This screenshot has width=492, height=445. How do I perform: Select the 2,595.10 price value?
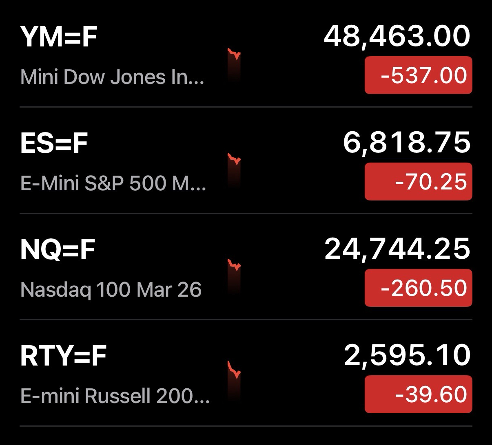(x=407, y=355)
